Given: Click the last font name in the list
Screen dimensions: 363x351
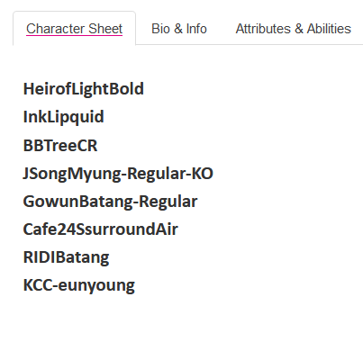Looking at the screenshot, I should point(79,285).
